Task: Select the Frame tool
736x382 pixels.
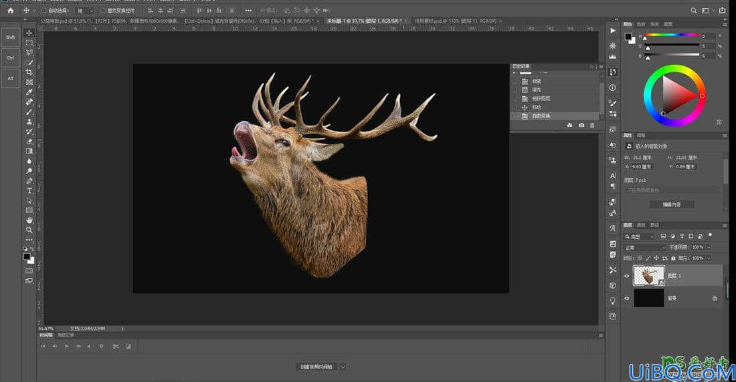Action: (29, 82)
